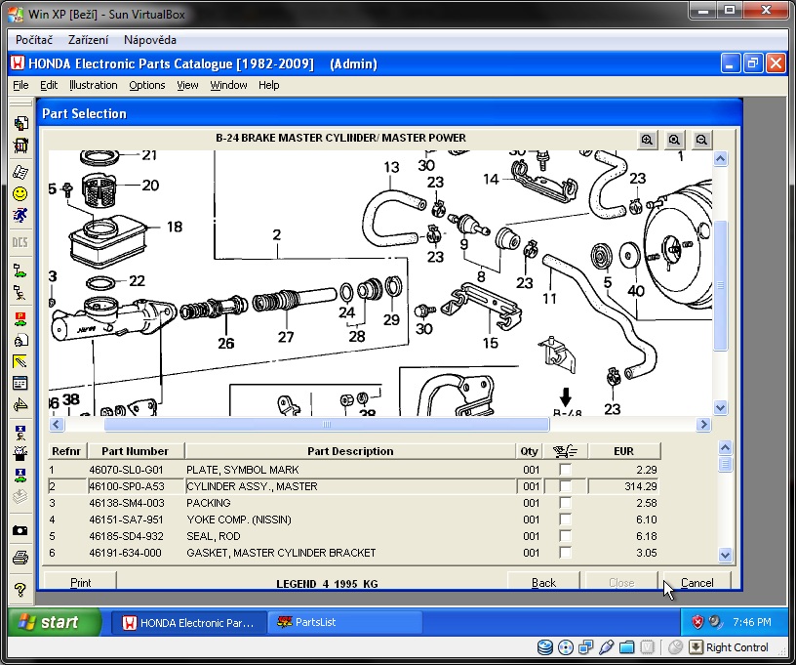Image resolution: width=796 pixels, height=665 pixels.
Task: Click the reset zoom magnifier (middle) button
Action: point(675,140)
